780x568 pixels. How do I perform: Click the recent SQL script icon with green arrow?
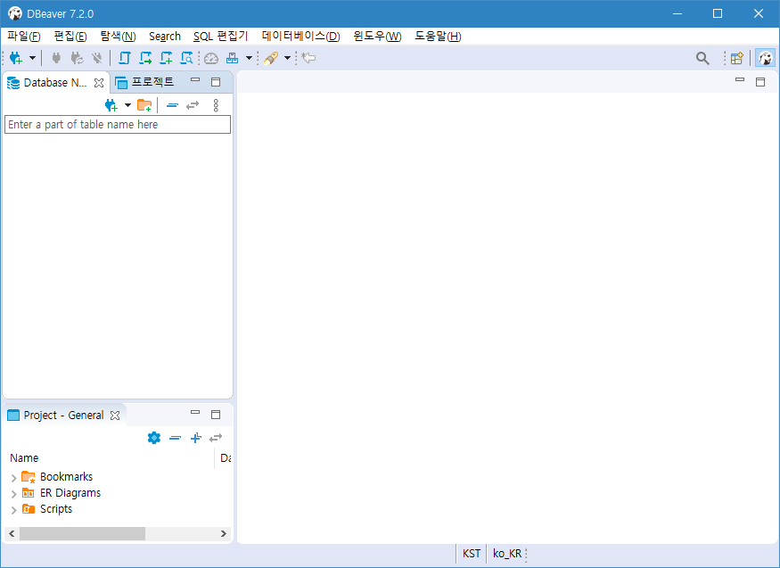point(145,58)
